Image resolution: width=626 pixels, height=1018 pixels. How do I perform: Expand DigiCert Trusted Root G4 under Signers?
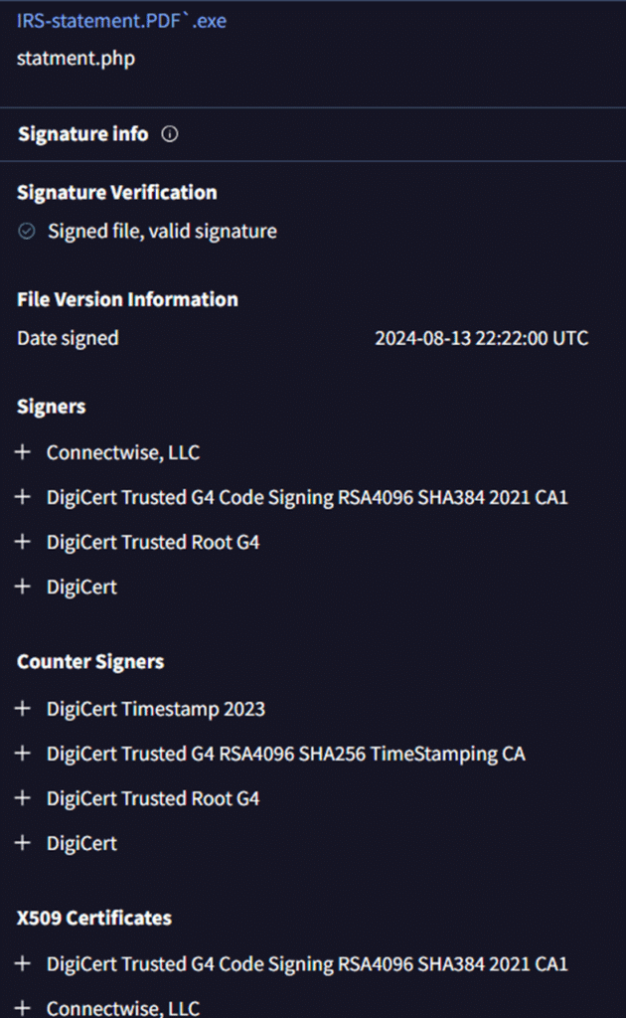pyautogui.click(x=23, y=542)
